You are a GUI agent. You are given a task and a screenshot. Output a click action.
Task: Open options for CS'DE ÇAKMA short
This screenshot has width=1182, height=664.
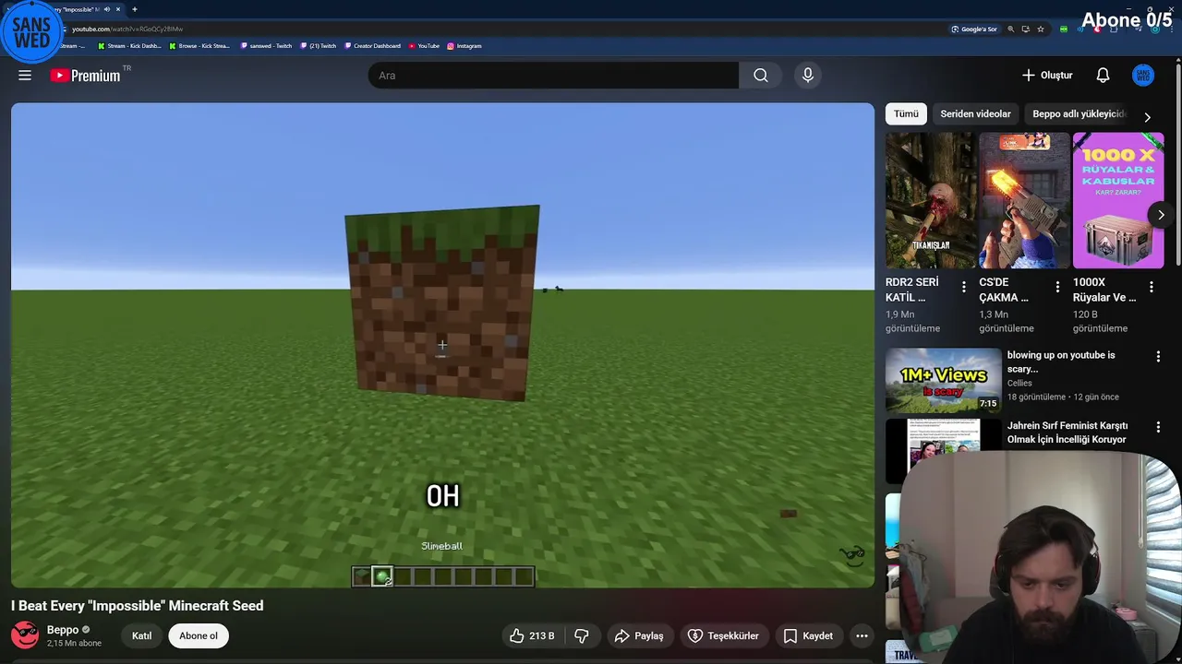[1057, 287]
